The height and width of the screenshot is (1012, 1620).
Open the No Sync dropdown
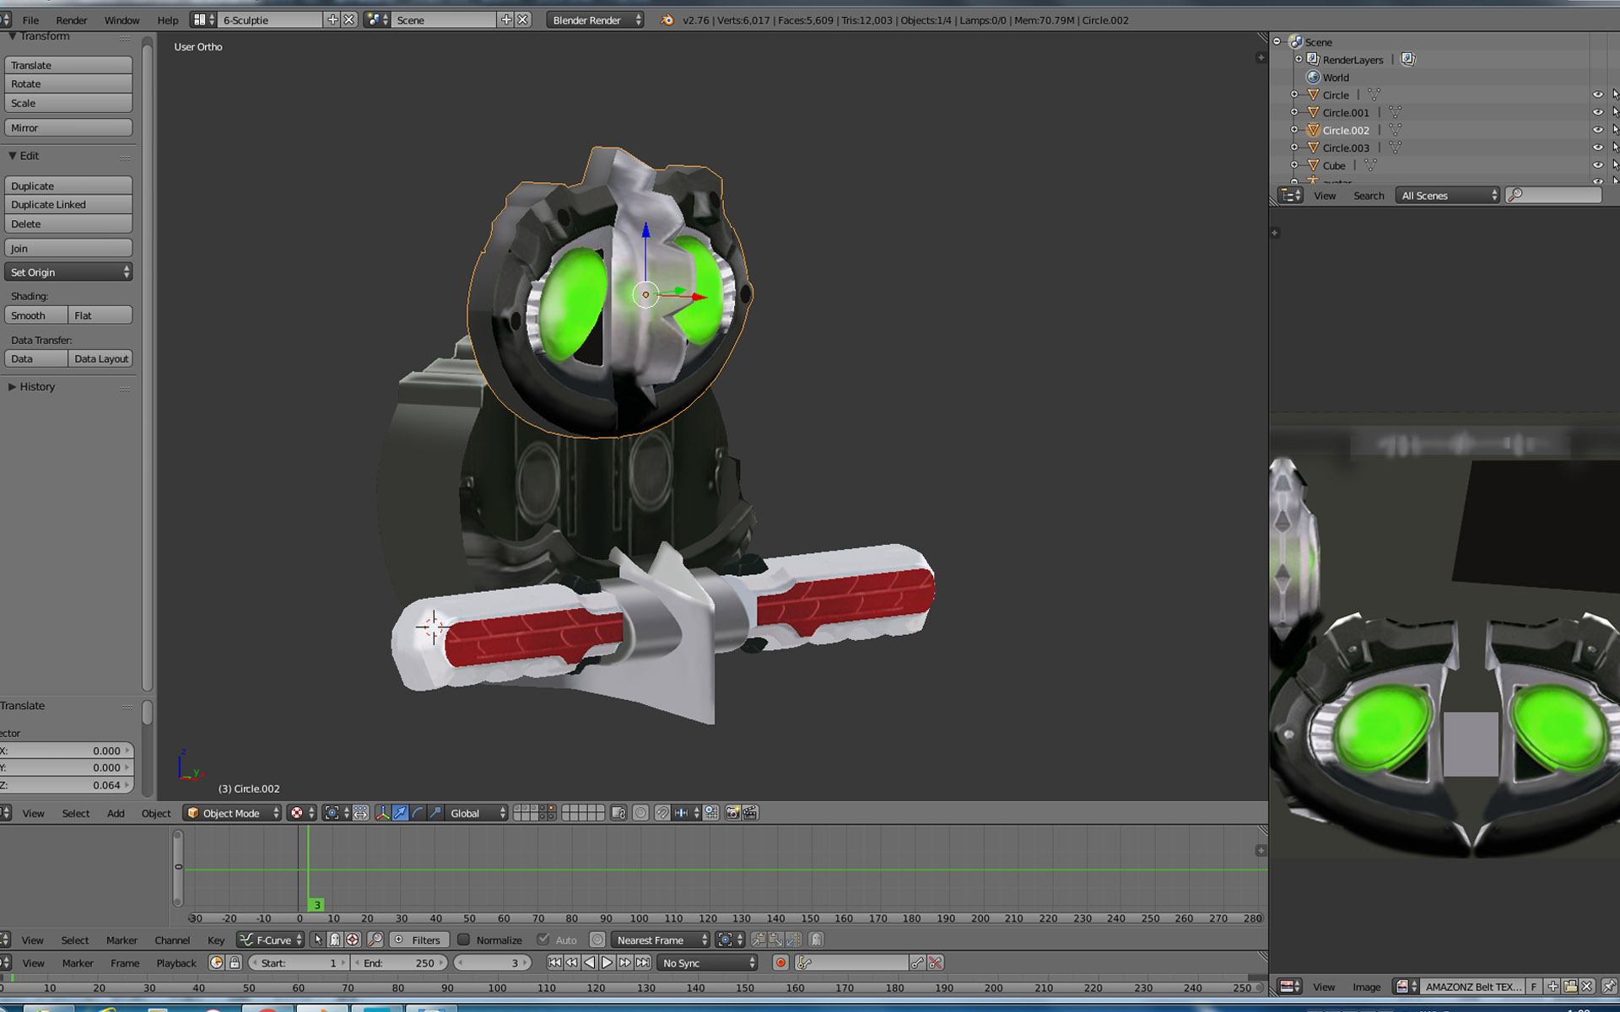tap(707, 963)
